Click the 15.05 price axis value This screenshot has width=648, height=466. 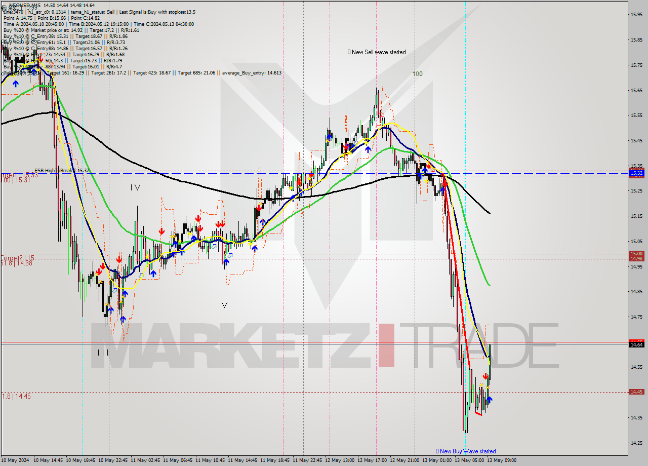636,241
